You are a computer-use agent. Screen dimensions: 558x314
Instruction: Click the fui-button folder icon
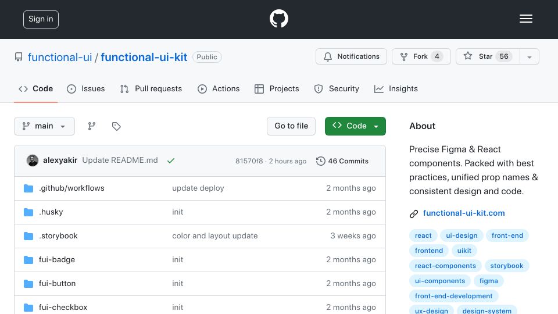click(x=28, y=283)
